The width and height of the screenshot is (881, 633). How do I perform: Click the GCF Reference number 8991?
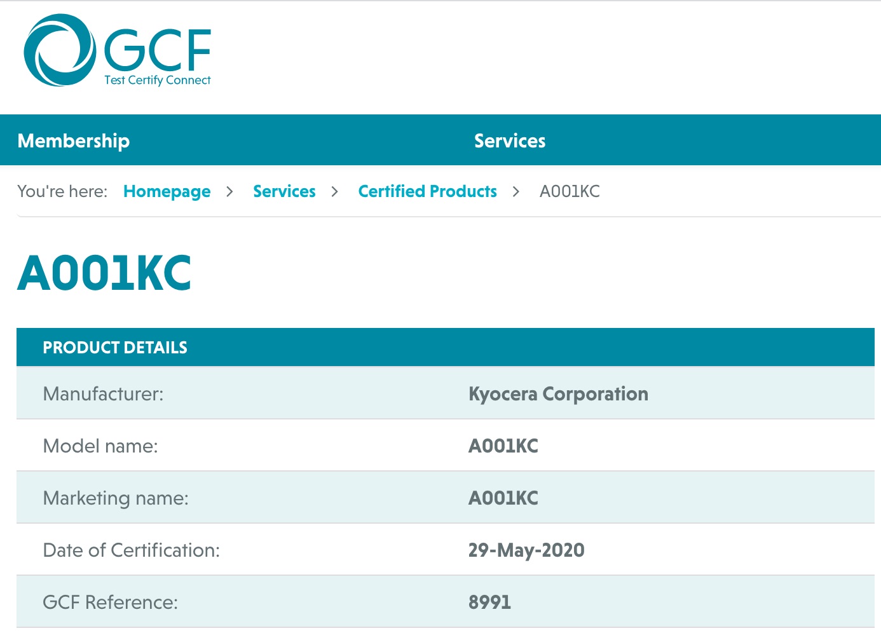pos(489,602)
